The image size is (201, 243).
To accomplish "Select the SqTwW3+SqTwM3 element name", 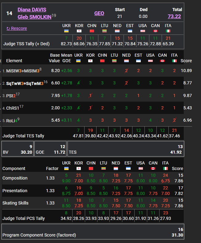I will (25, 83).
